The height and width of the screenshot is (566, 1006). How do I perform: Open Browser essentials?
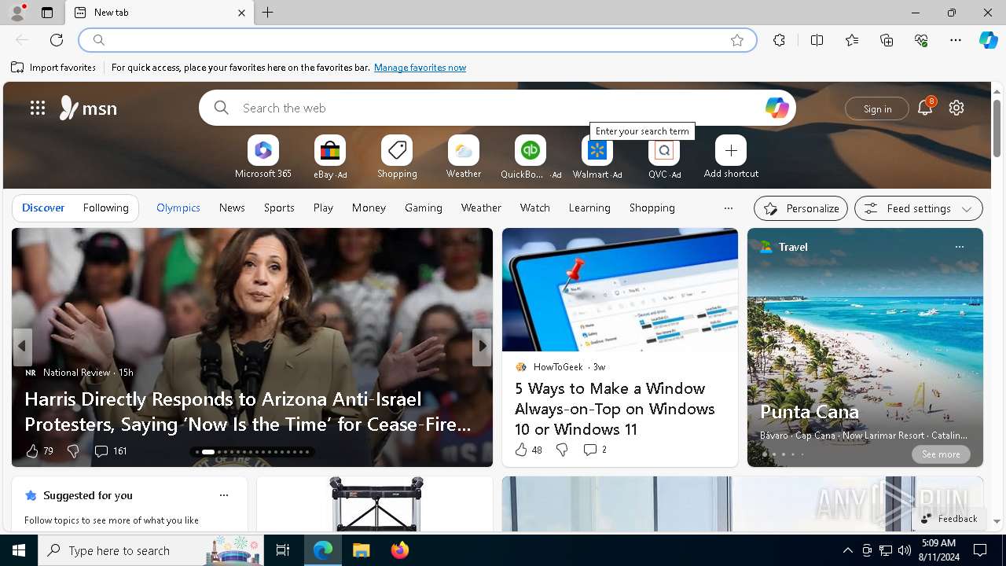click(921, 40)
